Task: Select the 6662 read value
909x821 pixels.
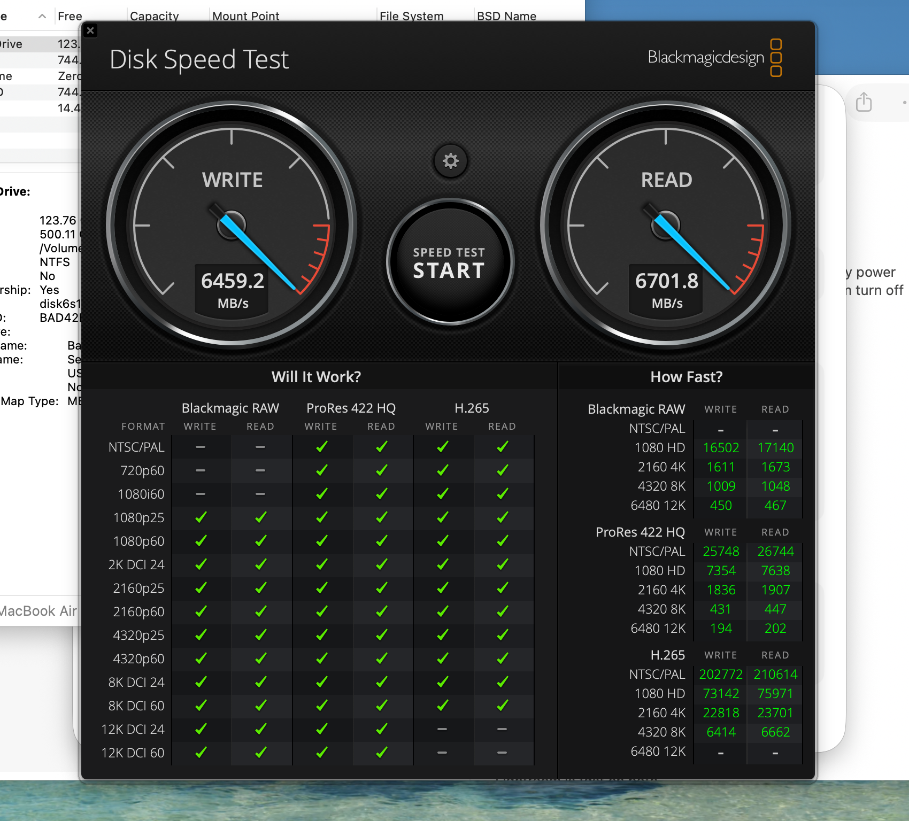Action: point(775,732)
